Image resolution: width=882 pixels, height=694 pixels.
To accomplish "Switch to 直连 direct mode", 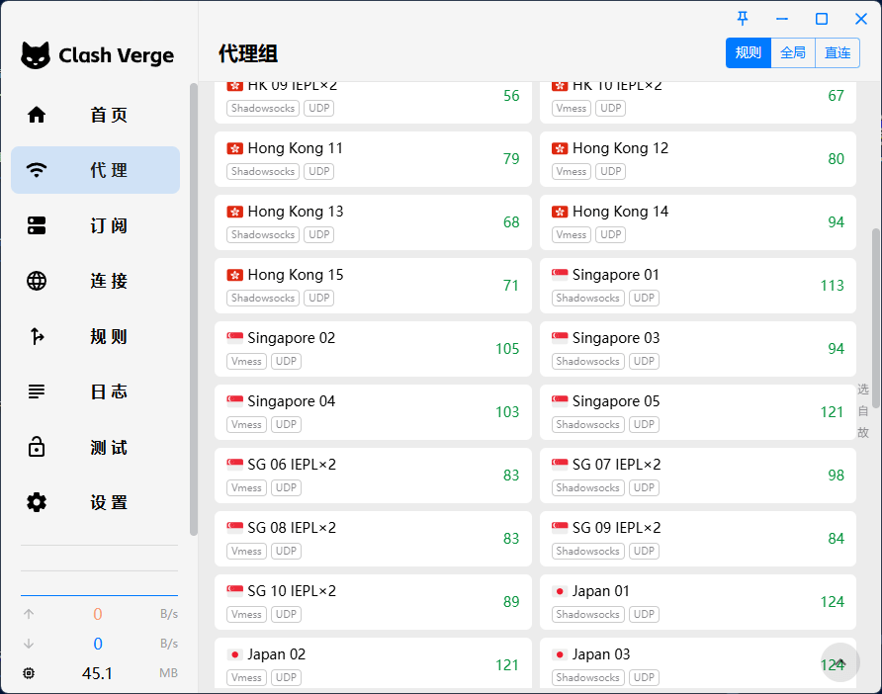I will (838, 53).
